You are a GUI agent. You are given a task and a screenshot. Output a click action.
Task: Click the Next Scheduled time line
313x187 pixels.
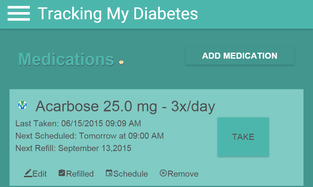click(89, 136)
